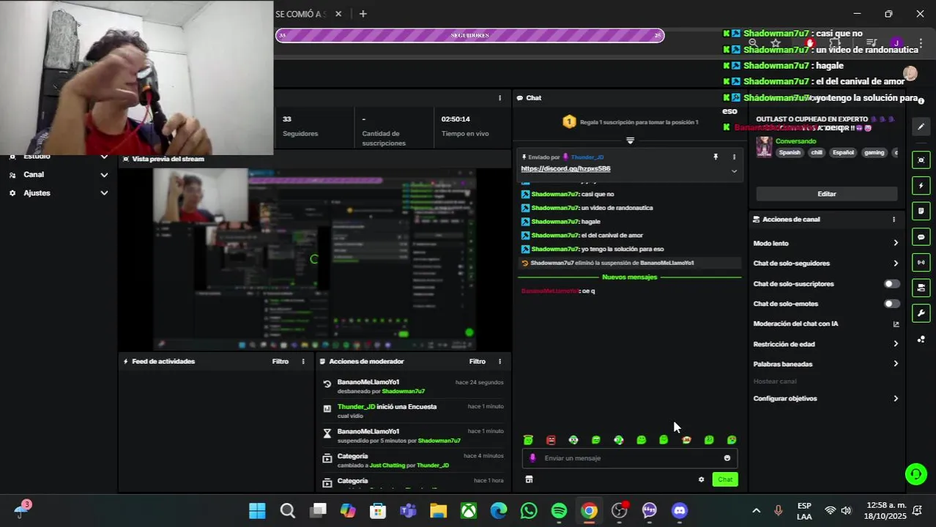
Task: Open taskbar volume control
Action: (x=846, y=511)
